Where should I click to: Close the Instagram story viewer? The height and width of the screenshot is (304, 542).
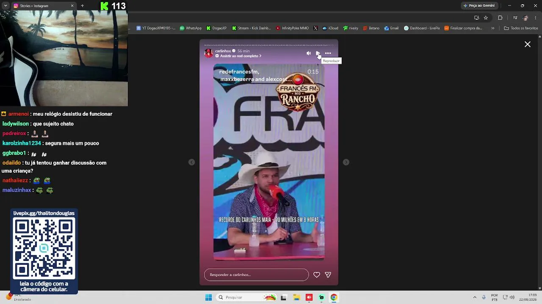[x=528, y=44]
